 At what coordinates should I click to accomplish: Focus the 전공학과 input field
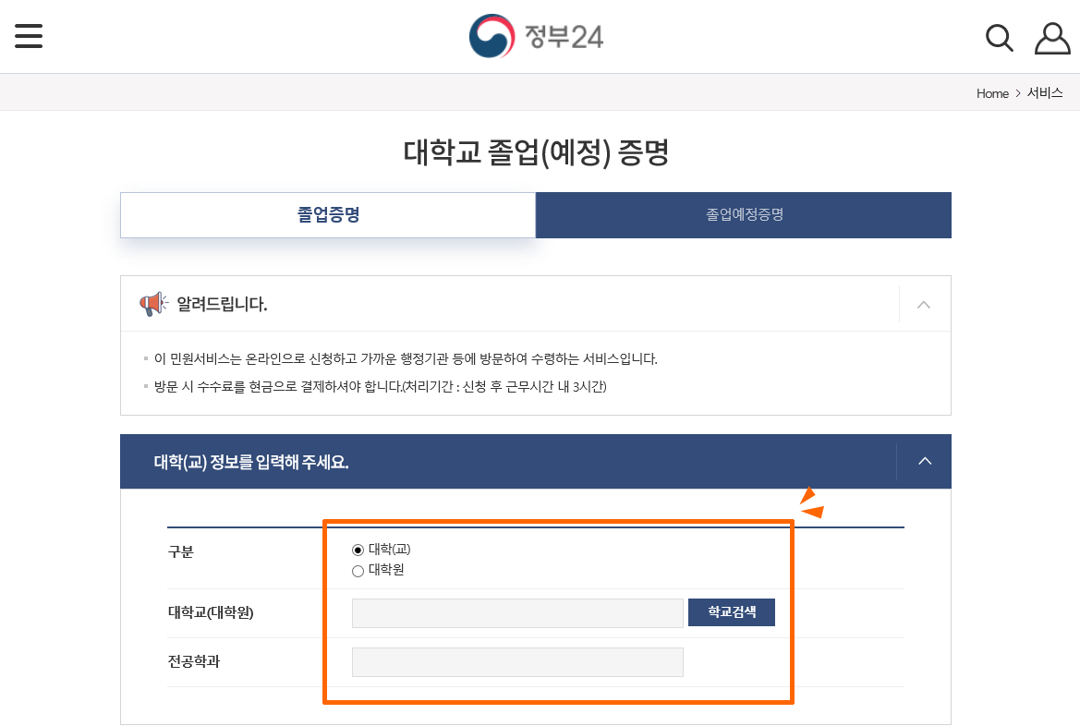tap(517, 662)
